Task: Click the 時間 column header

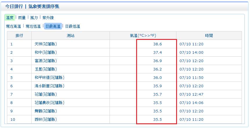Action: point(209,36)
